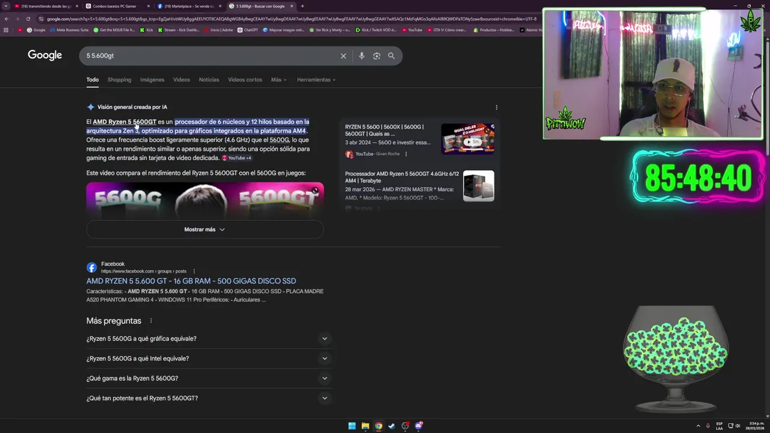770x433 pixels.
Task: Open the Más search filter dropdown
Action: (x=279, y=79)
